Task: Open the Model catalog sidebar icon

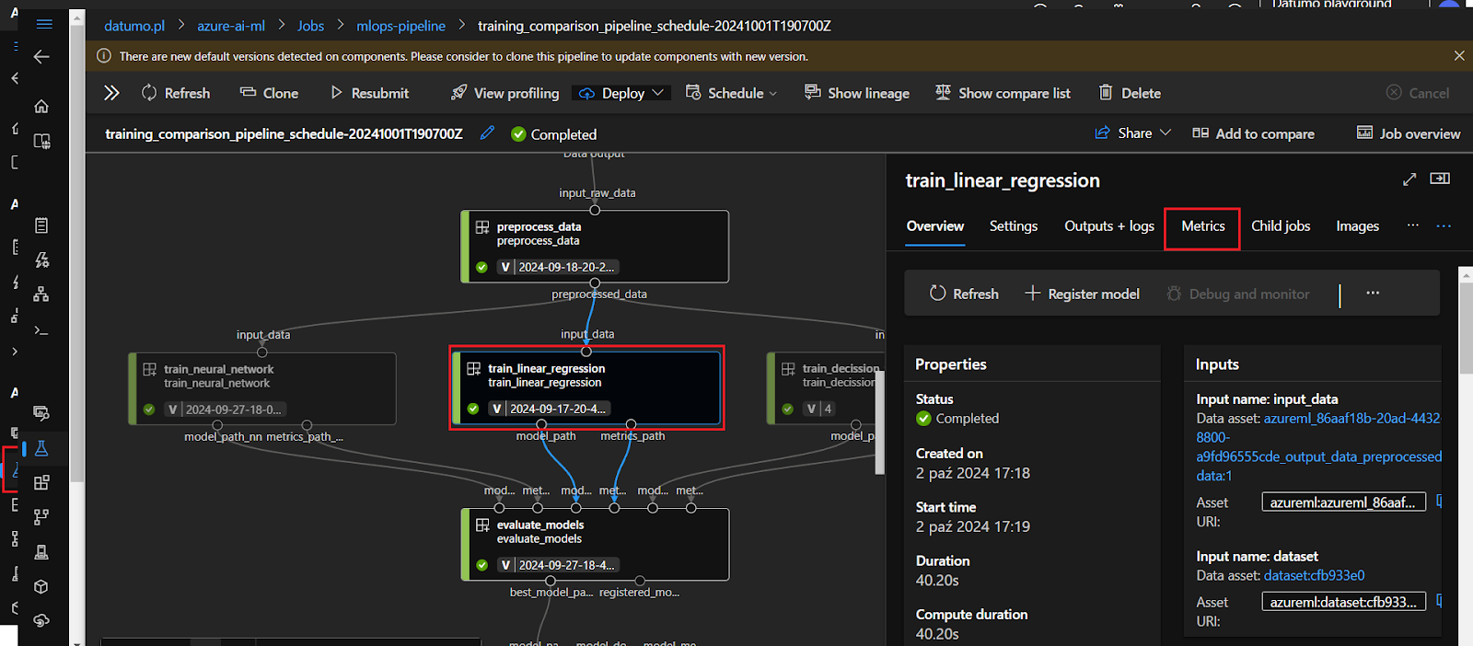Action: tap(41, 141)
